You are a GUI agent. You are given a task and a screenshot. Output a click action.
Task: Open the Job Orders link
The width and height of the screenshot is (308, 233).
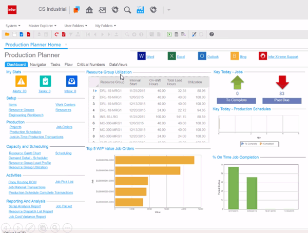coord(64,127)
